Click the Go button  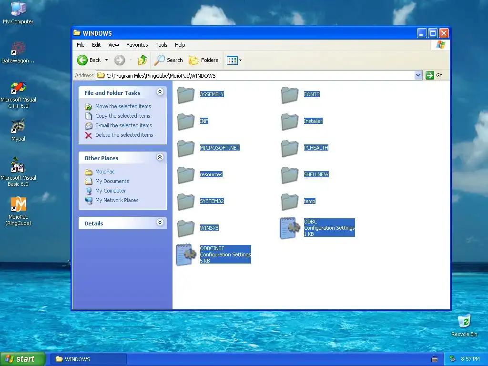point(434,75)
